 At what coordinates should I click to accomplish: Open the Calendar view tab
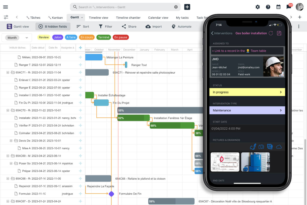pyautogui.click(x=158, y=17)
